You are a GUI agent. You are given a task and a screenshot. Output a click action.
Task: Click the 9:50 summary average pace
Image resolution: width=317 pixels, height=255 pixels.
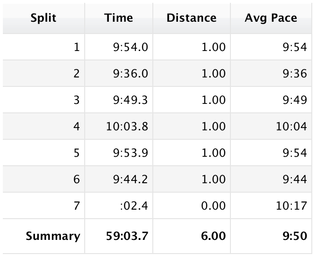click(x=297, y=236)
